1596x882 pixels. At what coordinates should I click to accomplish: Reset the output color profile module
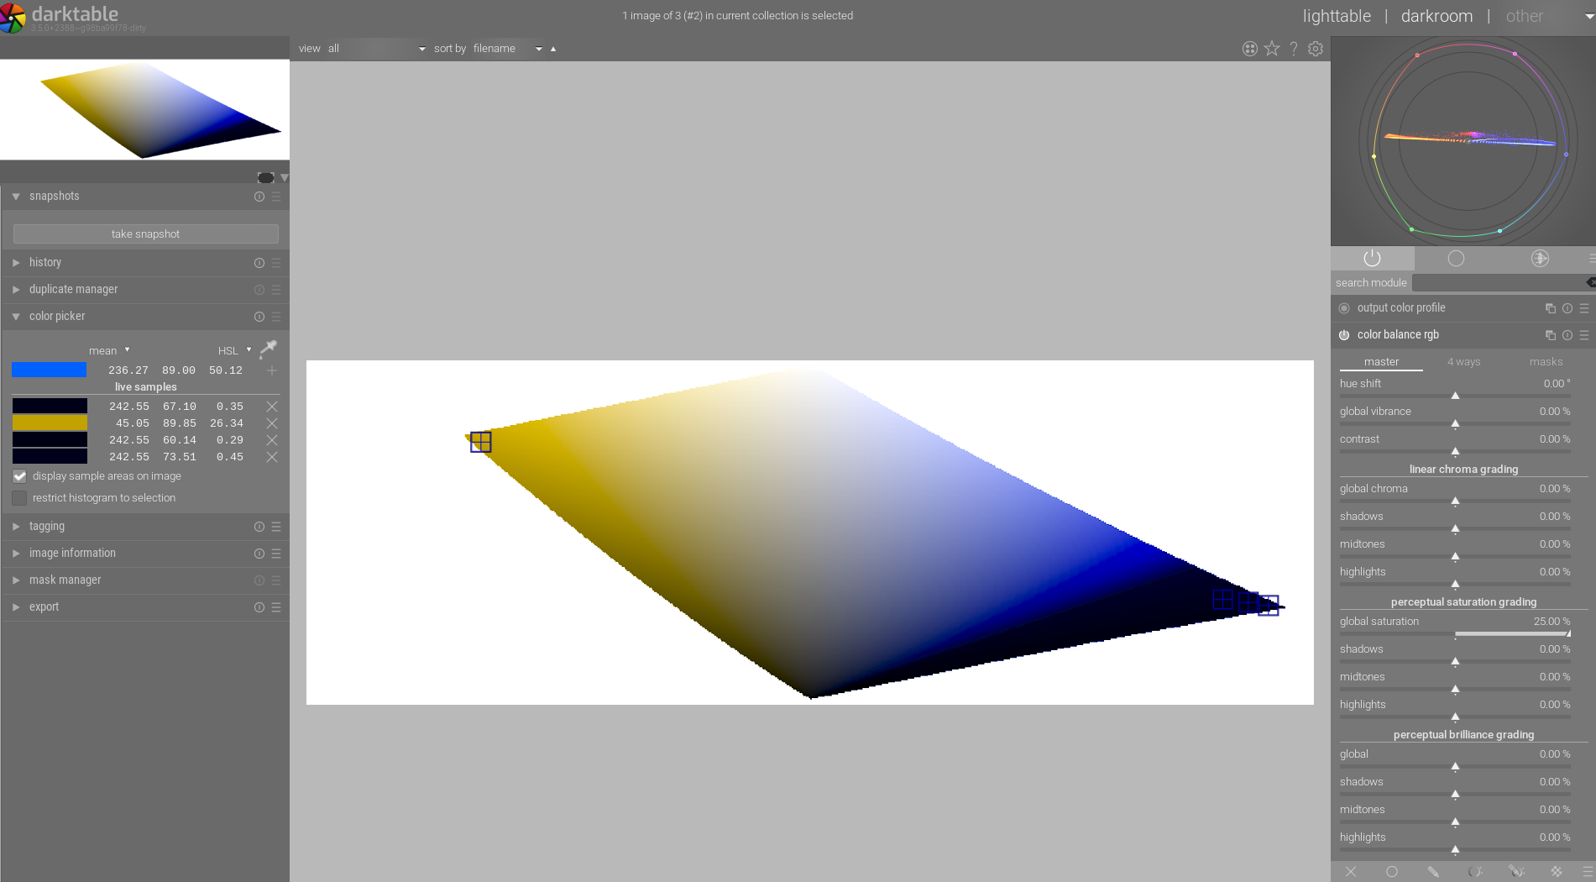pyautogui.click(x=1567, y=308)
